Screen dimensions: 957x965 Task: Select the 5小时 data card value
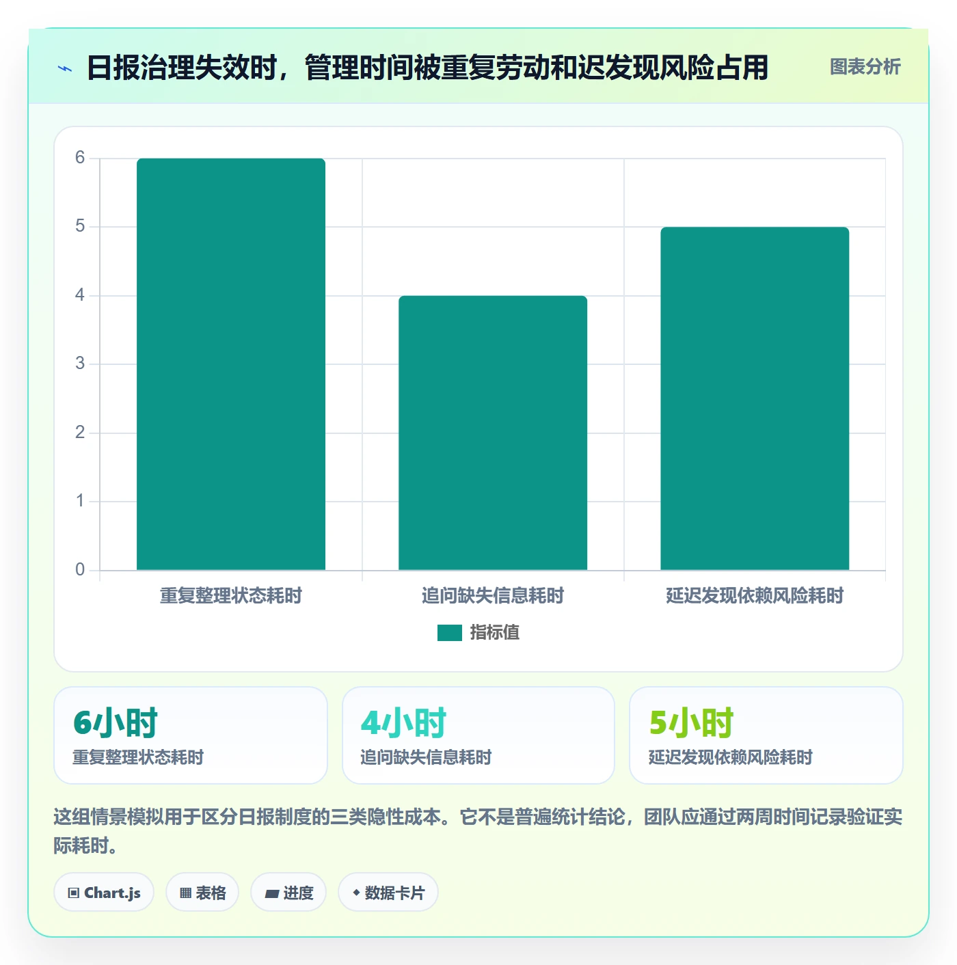[x=691, y=723]
